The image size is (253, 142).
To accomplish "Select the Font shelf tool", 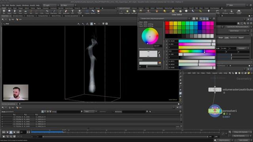I will pyautogui.click(x=72, y=11).
